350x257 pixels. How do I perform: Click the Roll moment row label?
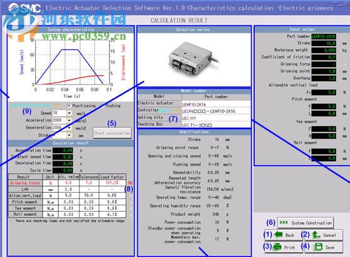[25, 214]
